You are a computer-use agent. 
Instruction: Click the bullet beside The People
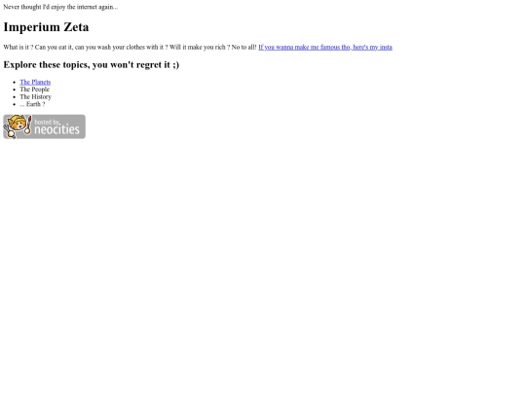click(14, 90)
